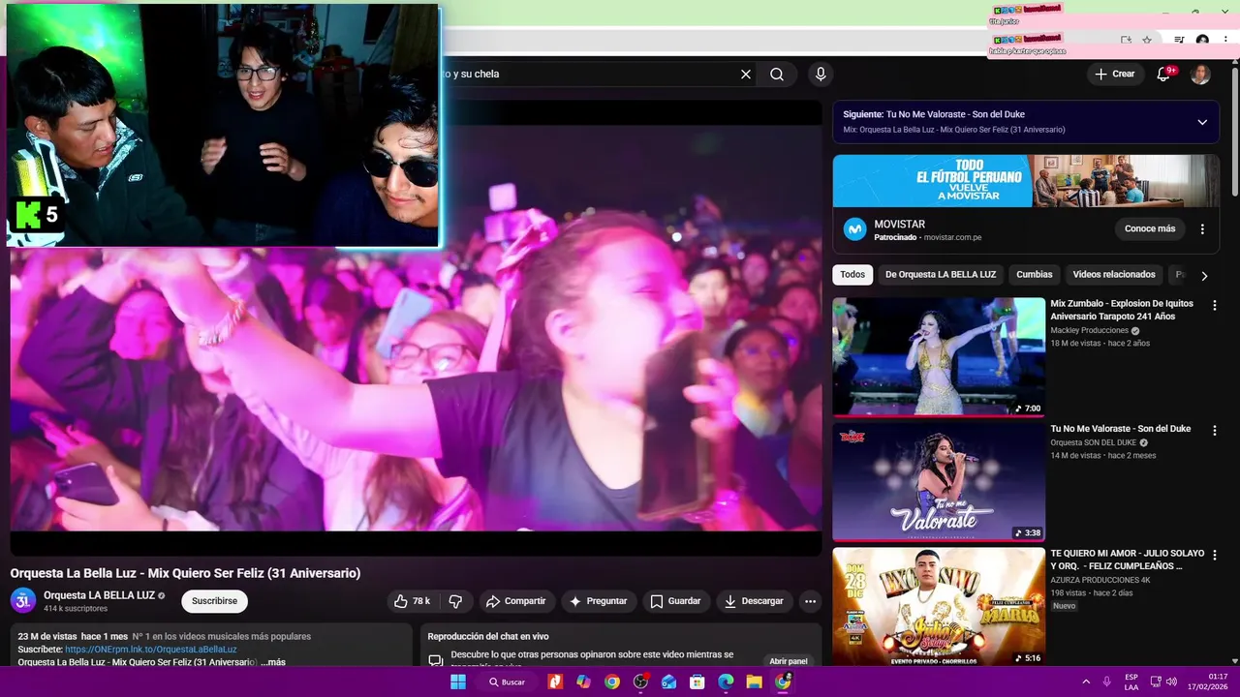The height and width of the screenshot is (697, 1240).
Task: Open ONErpm OrquestaLaBellaLuz link
Action: [151, 650]
